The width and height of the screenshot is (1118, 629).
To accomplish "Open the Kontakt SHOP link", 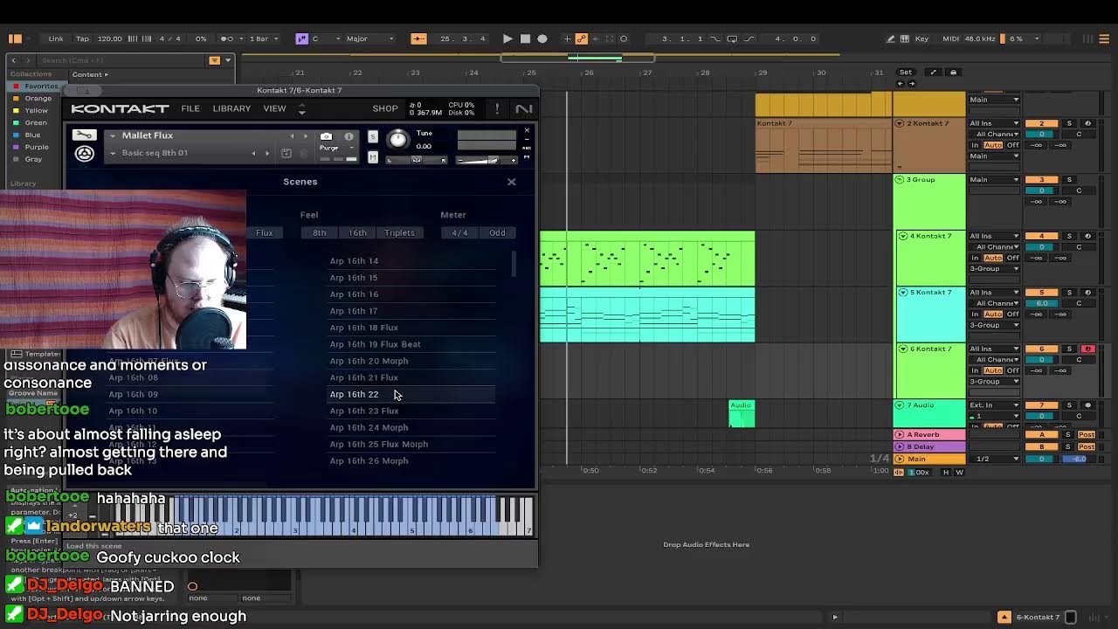I will 385,108.
